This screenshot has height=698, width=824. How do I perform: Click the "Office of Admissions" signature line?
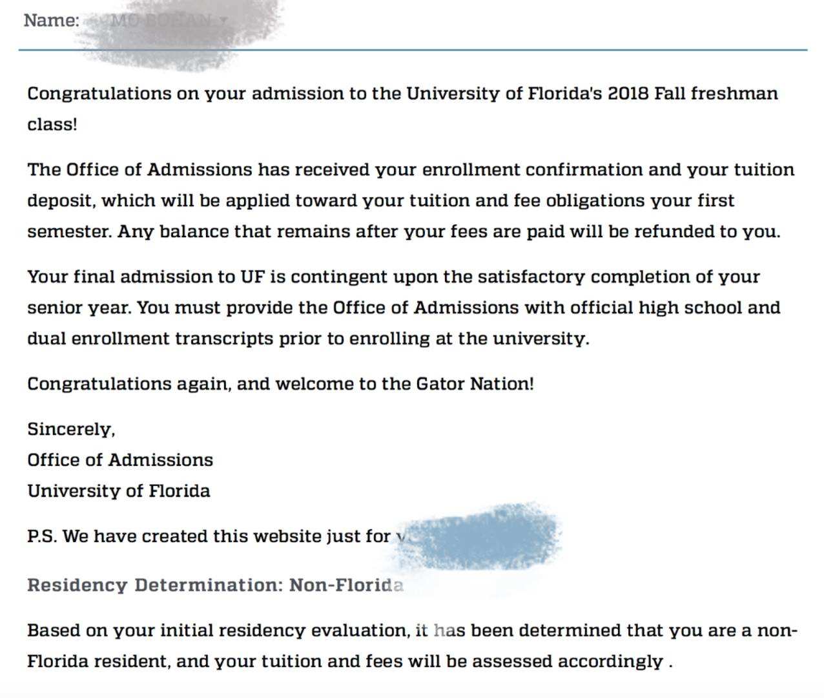click(x=120, y=460)
